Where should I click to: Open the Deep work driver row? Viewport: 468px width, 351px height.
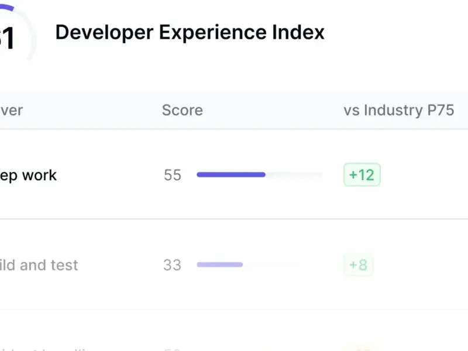coord(234,174)
